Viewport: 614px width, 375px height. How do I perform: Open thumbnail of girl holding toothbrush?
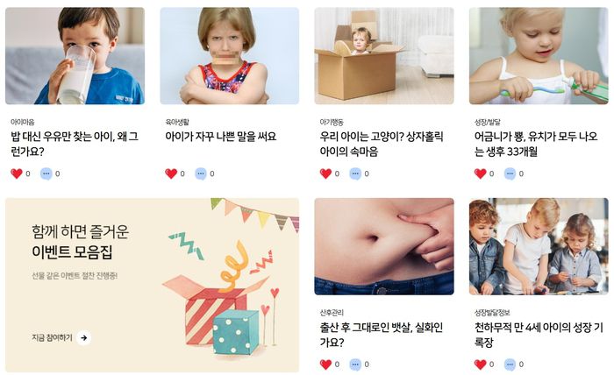point(539,56)
